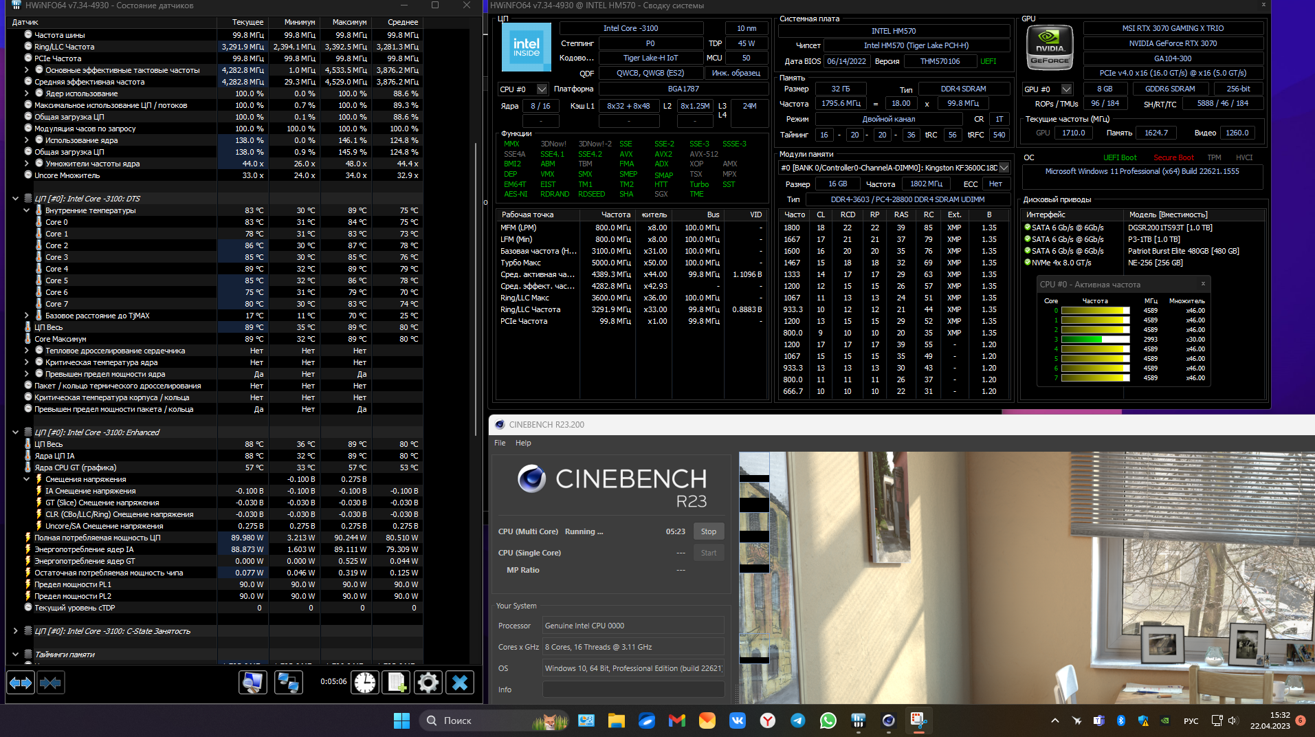Click the NE-256 [256 GB] drive entry

click(1156, 263)
